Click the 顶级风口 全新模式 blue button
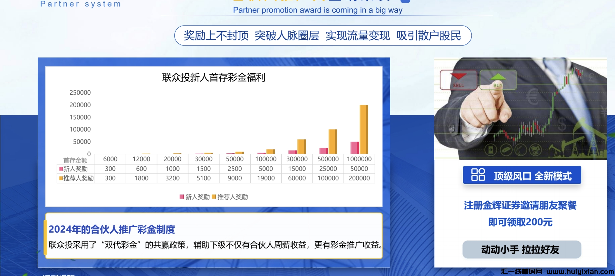 coord(522,175)
